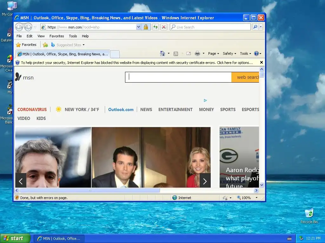Click the msn logo
Viewport: 325px width, 243px height.
point(24,77)
